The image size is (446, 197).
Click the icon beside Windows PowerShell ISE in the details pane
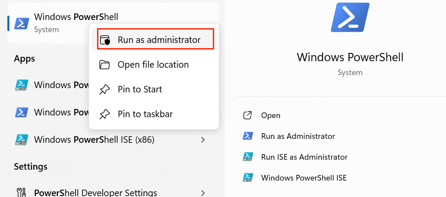click(x=247, y=177)
